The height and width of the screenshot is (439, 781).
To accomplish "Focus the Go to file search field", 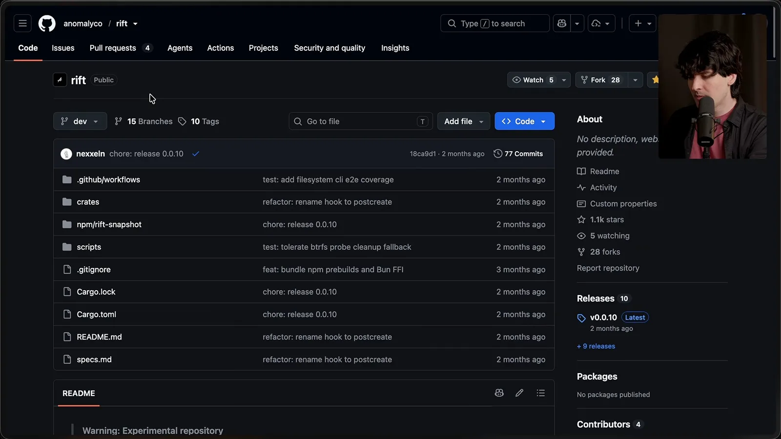I will click(361, 121).
